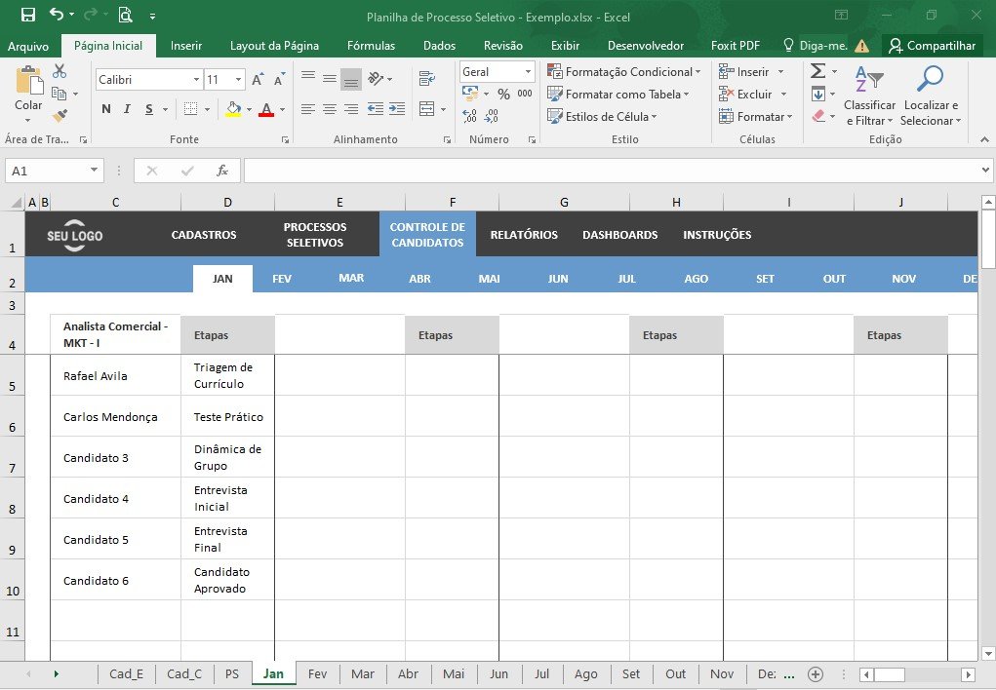Click the Save icon in quick access toolbar
Image resolution: width=996 pixels, height=690 pixels.
pos(28,15)
